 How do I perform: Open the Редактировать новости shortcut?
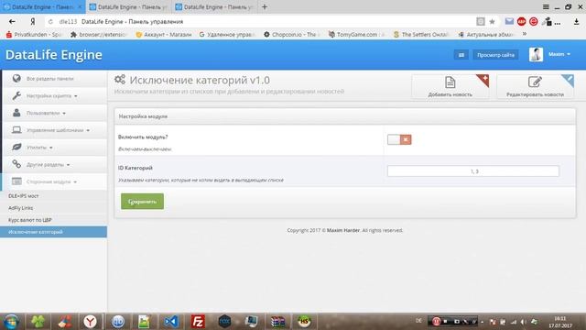(535, 86)
